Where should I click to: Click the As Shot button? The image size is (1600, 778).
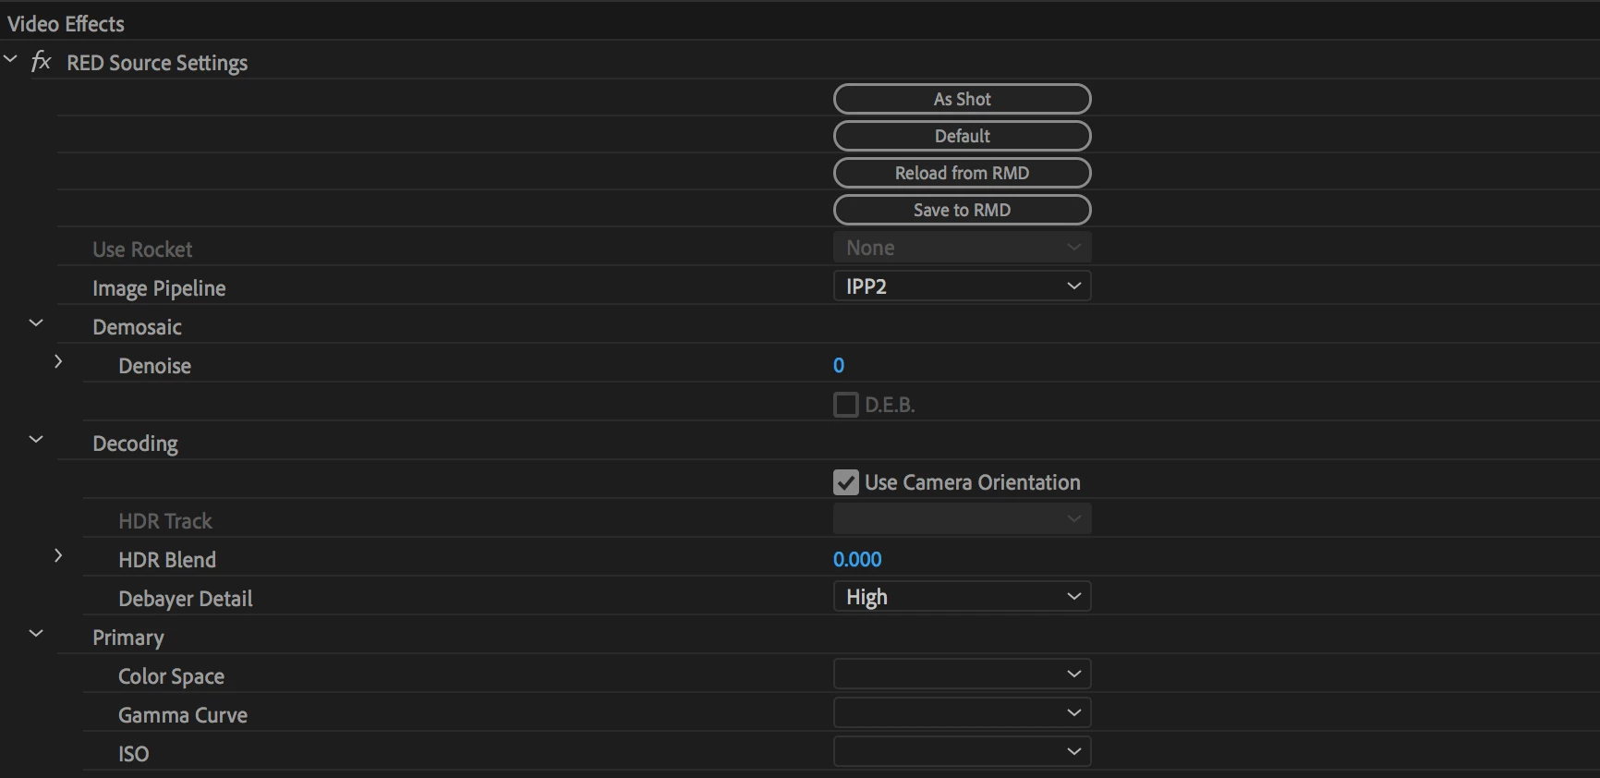tap(962, 99)
